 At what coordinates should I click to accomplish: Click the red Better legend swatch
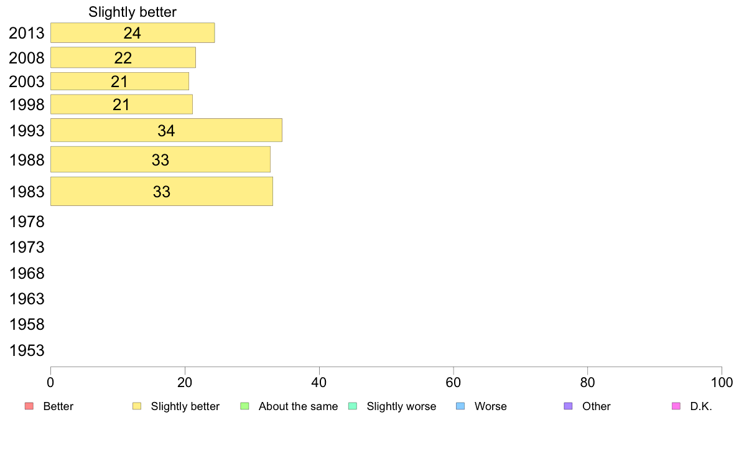29,406
